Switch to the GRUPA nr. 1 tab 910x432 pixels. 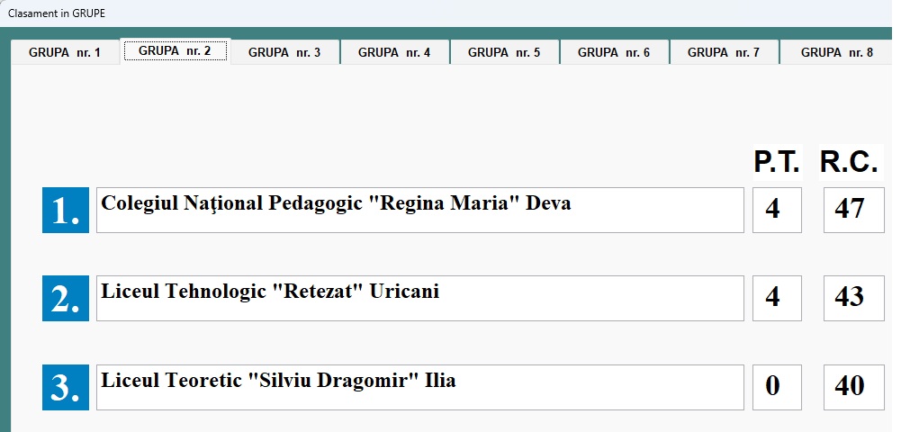(65, 52)
